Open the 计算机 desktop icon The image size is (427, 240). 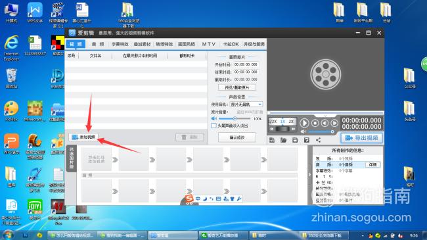tap(11, 12)
